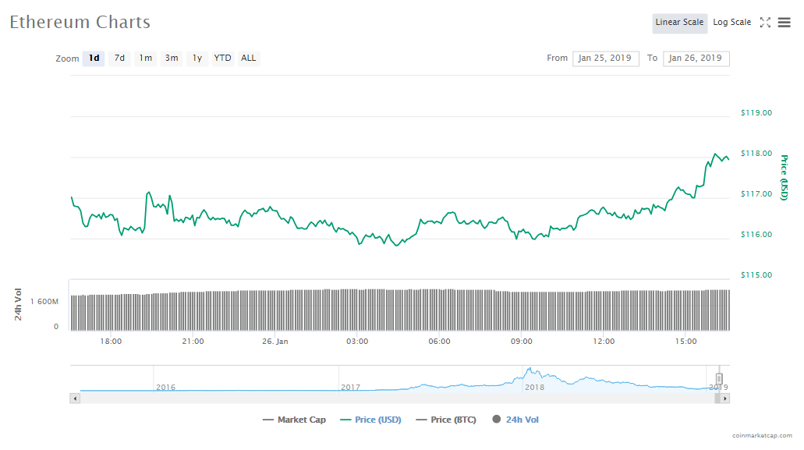Set zoom range to 7d

pyautogui.click(x=119, y=58)
